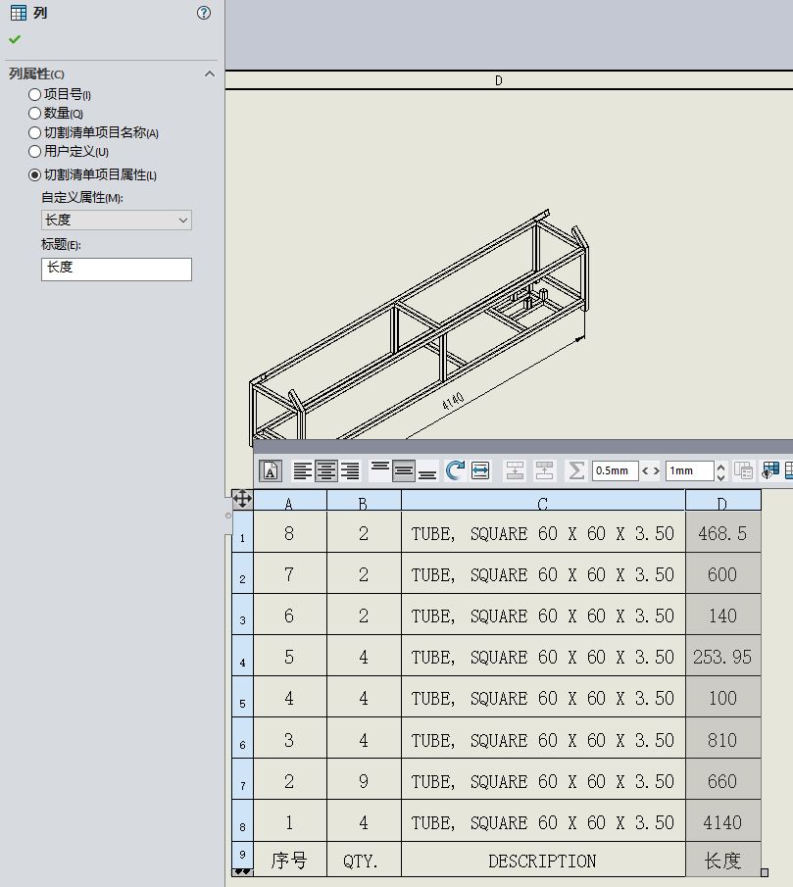Click the column table icon beside 列

[18, 13]
